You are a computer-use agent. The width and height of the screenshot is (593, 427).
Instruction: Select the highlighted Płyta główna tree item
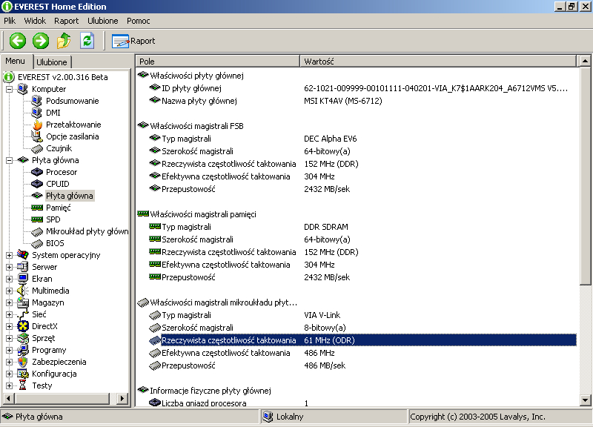pos(70,196)
